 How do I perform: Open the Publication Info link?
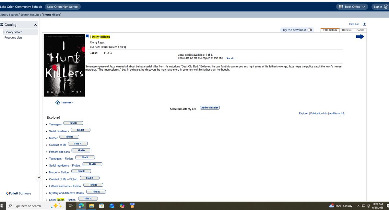coord(319,113)
